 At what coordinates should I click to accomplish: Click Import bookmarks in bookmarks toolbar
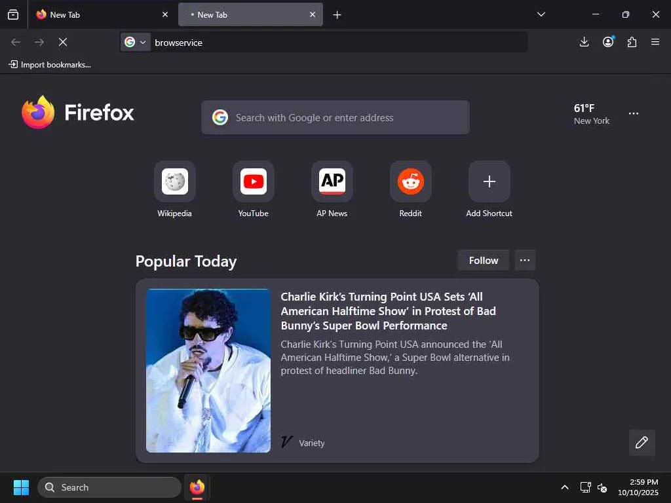(50, 65)
